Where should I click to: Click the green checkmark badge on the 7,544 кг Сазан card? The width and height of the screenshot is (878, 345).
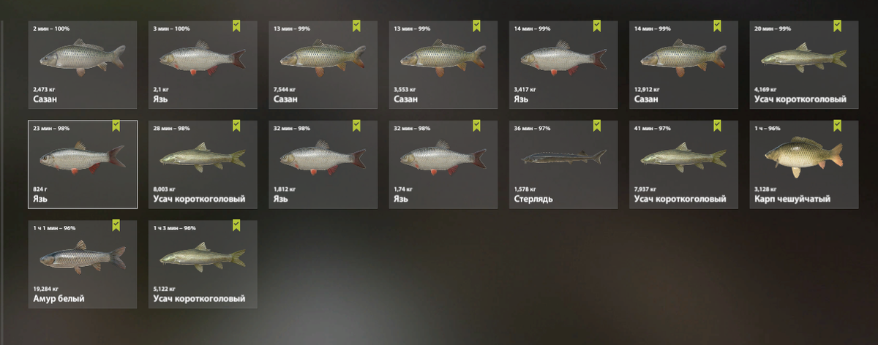point(356,26)
